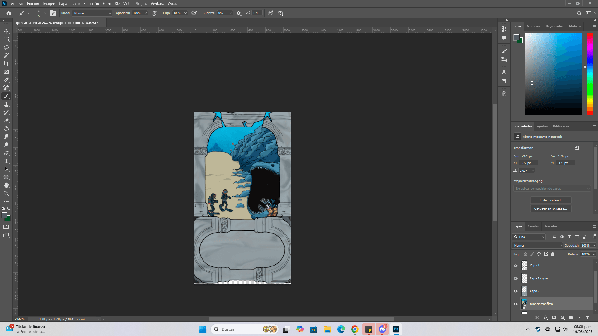598x336 pixels.
Task: Open the brush Modo dropdown
Action: 92,13
